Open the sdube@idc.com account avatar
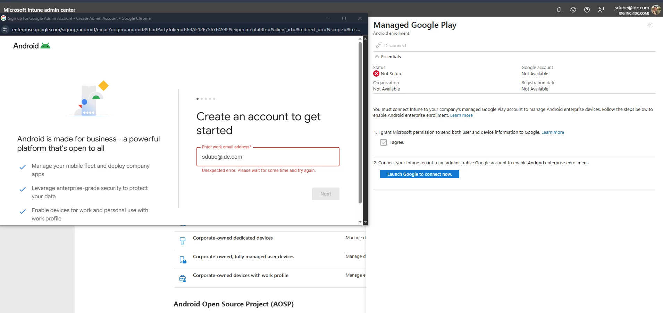The height and width of the screenshot is (313, 663). point(656,10)
